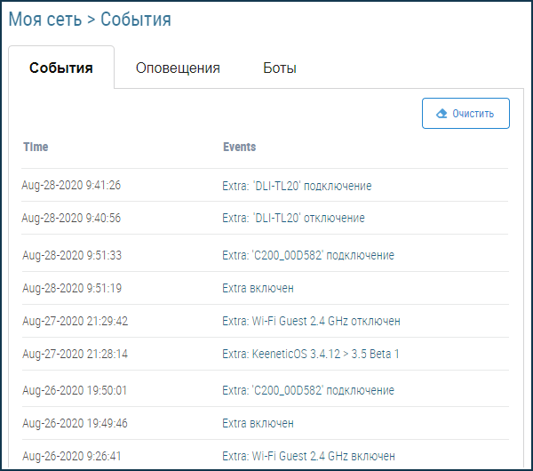The width and height of the screenshot is (533, 471).
Task: Switch to the Оповещения tab
Action: click(x=178, y=68)
